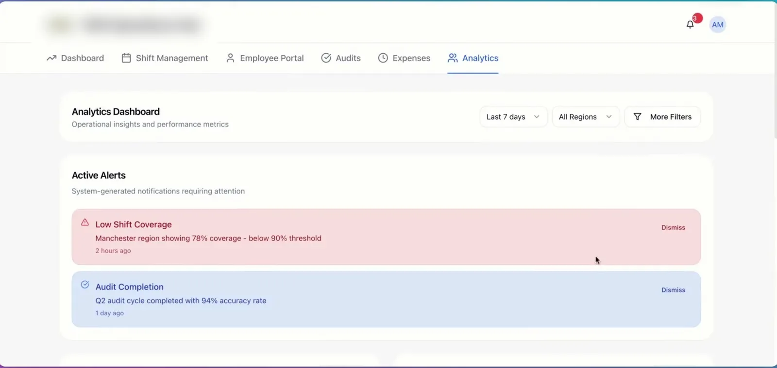
Task: Click the Audit Completion checkmark icon
Action: click(x=85, y=285)
